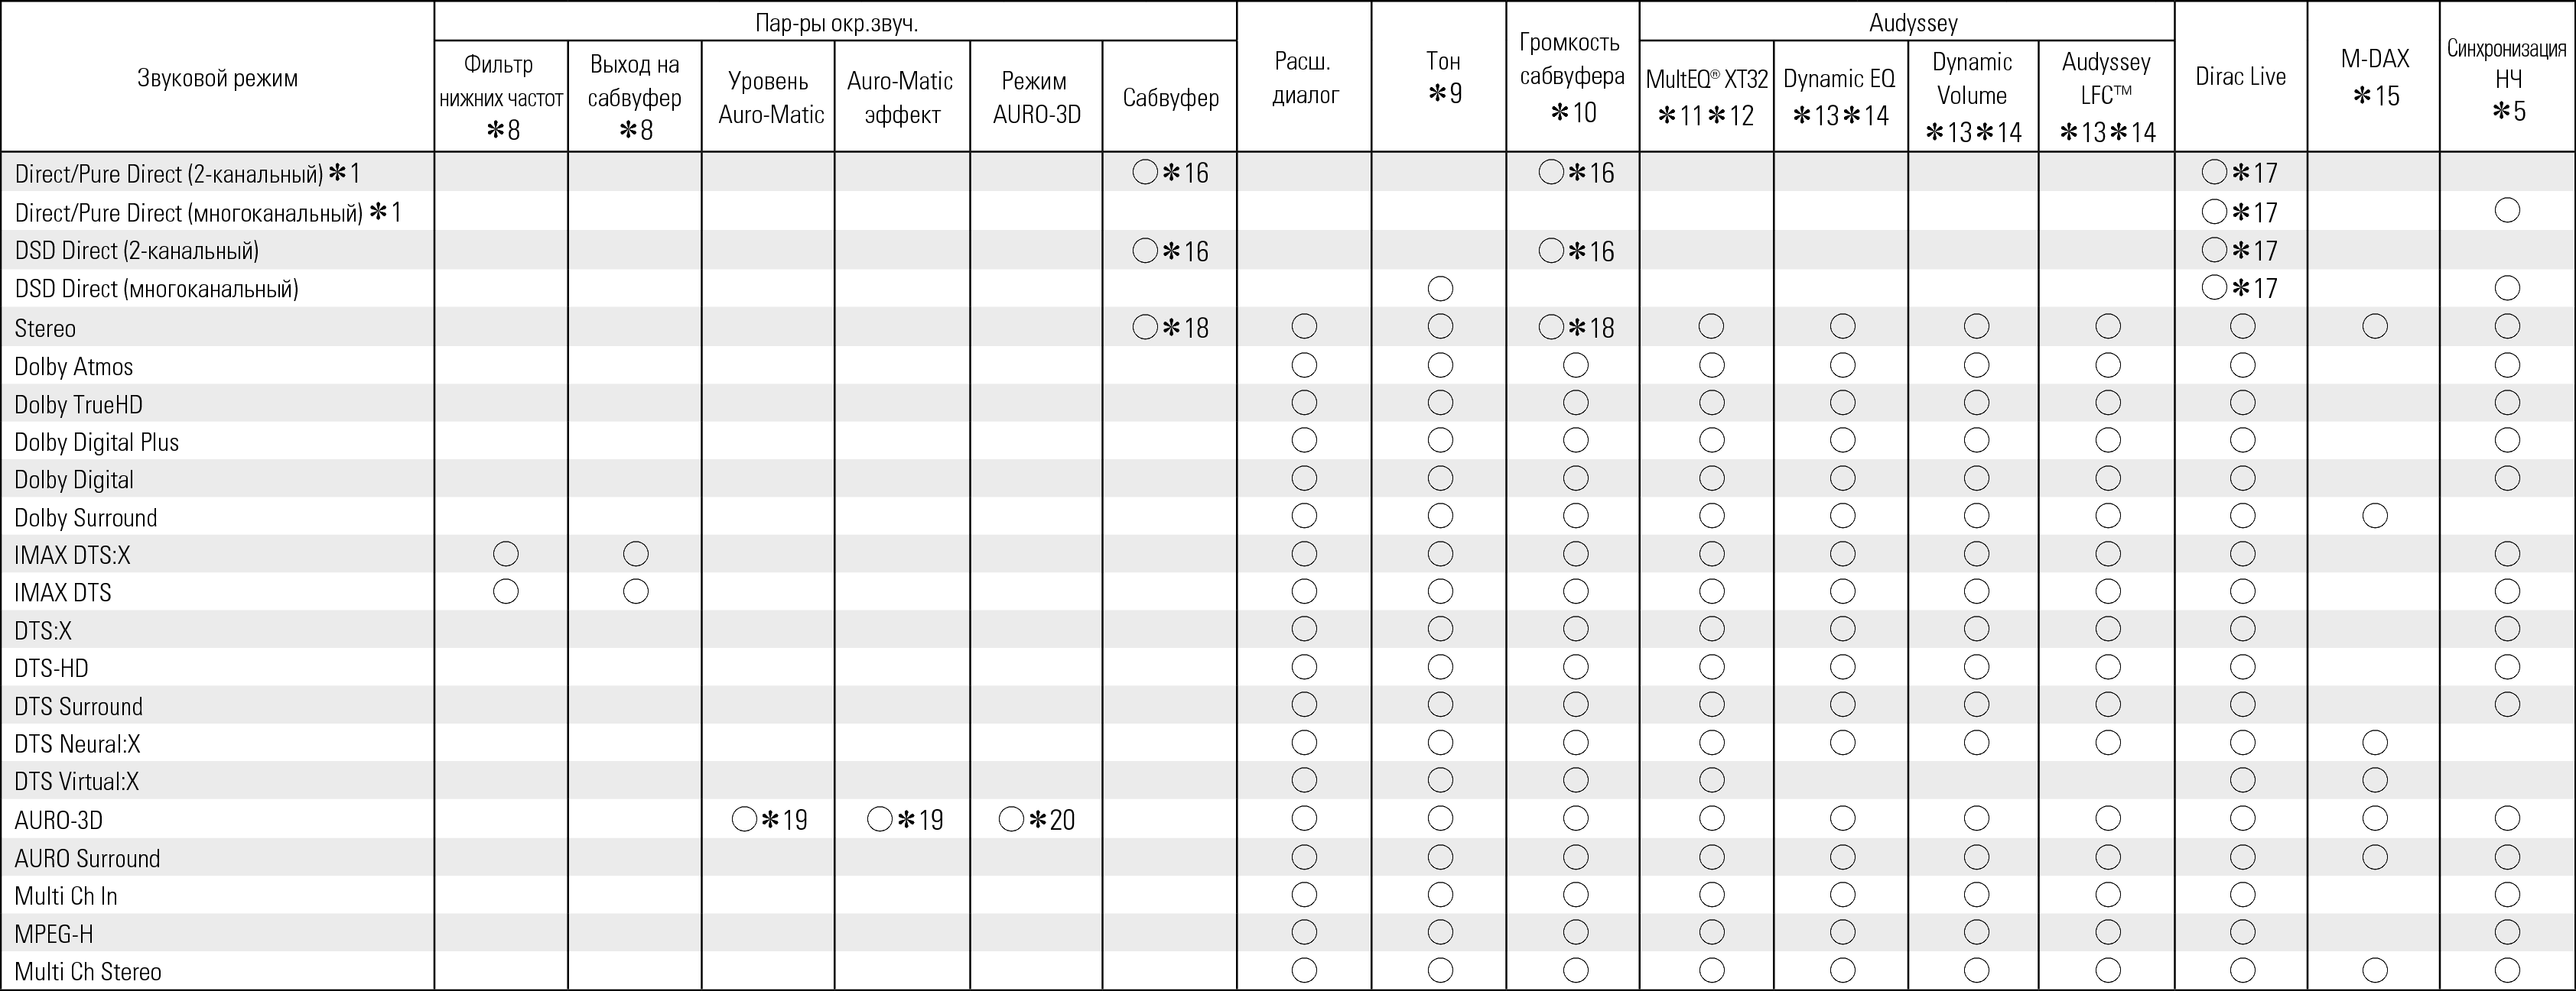Click the Громкость сабвуфера column header
This screenshot has width=2576, height=991.
click(1572, 77)
